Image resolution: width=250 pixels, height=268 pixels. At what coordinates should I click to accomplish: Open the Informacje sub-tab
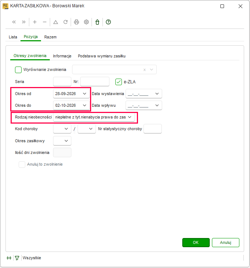pyautogui.click(x=62, y=56)
